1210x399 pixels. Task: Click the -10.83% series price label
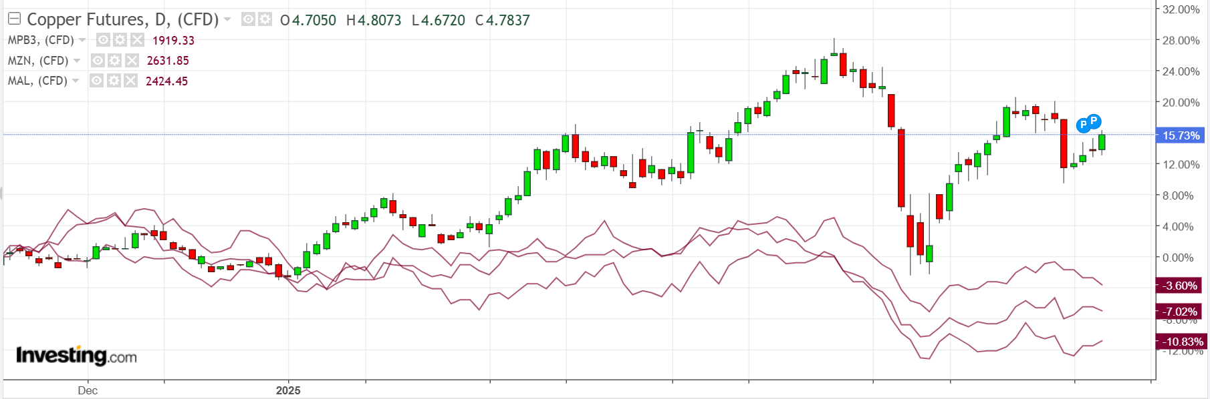point(1182,342)
